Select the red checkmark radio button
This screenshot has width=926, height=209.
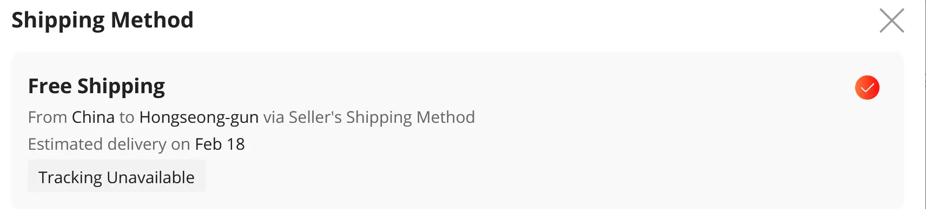click(867, 88)
